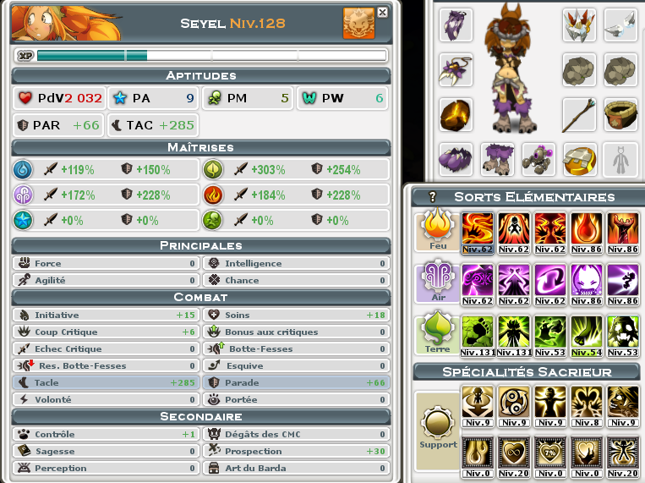This screenshot has width=645, height=483.
Task: Click the XP progress bar
Action: point(211,56)
